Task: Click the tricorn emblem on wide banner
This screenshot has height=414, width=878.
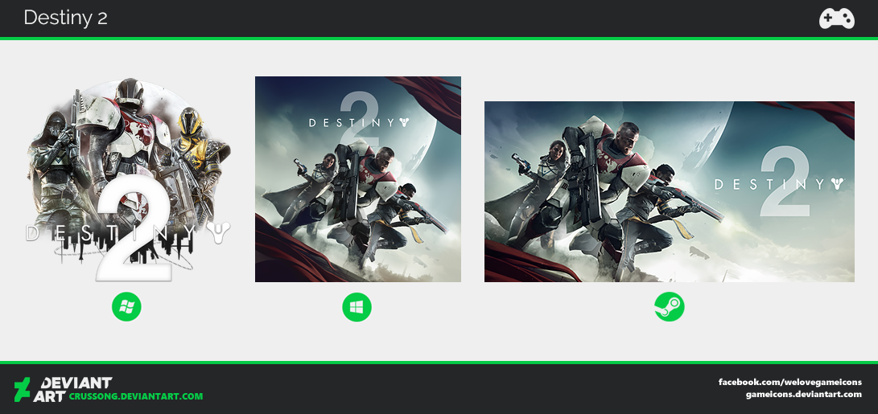Action: pos(838,184)
